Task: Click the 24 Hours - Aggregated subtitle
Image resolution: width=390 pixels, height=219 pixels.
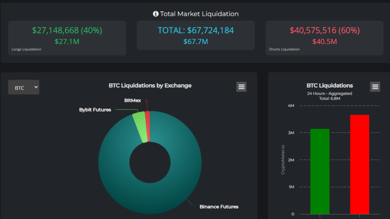Action: click(329, 94)
